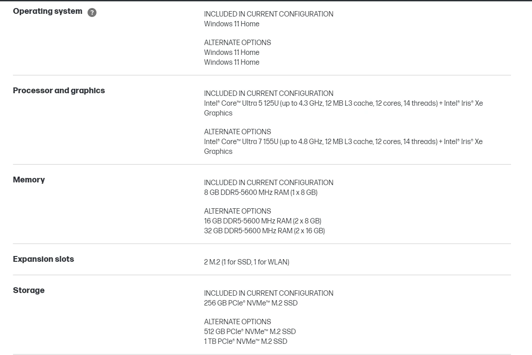The height and width of the screenshot is (355, 532).
Task: Pick the 1 TB PCIe NVMe SSD option
Action: 246,342
